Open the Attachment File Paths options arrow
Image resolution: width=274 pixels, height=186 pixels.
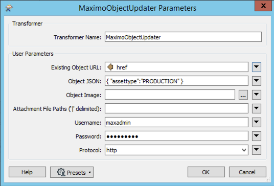pyautogui.click(x=256, y=108)
